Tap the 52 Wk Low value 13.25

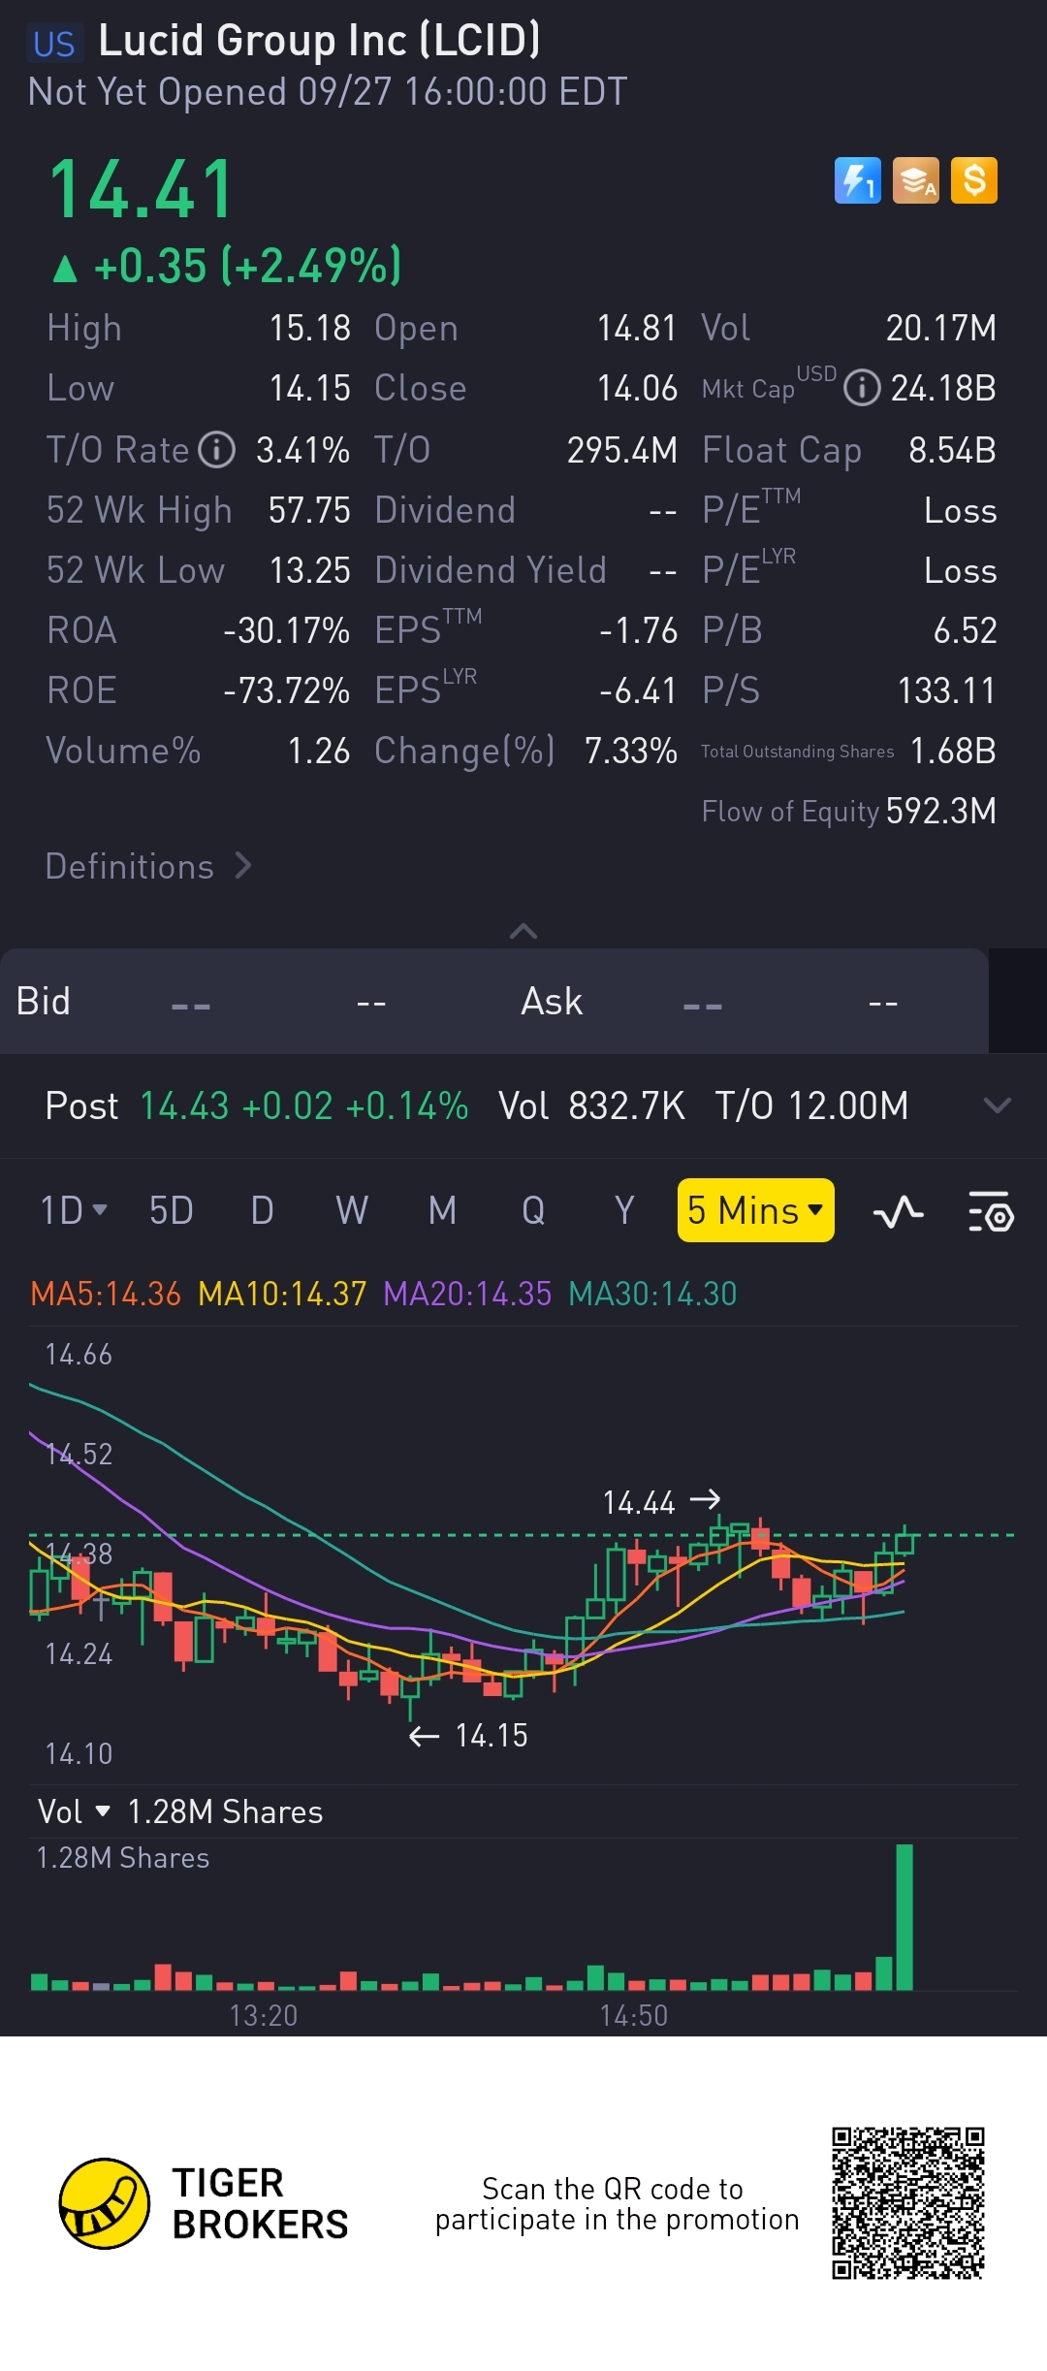point(309,570)
